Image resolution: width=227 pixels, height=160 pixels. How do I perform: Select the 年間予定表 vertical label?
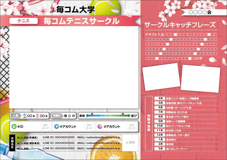[149, 123]
